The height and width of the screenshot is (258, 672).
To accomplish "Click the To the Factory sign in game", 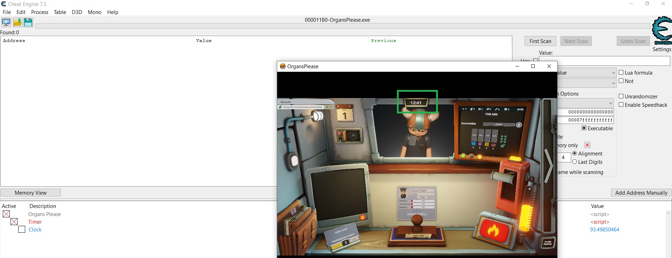I will click(548, 243).
